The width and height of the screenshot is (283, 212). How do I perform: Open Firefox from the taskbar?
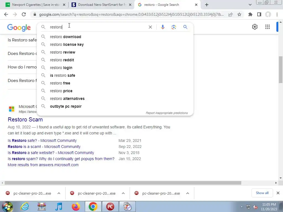[76, 206]
